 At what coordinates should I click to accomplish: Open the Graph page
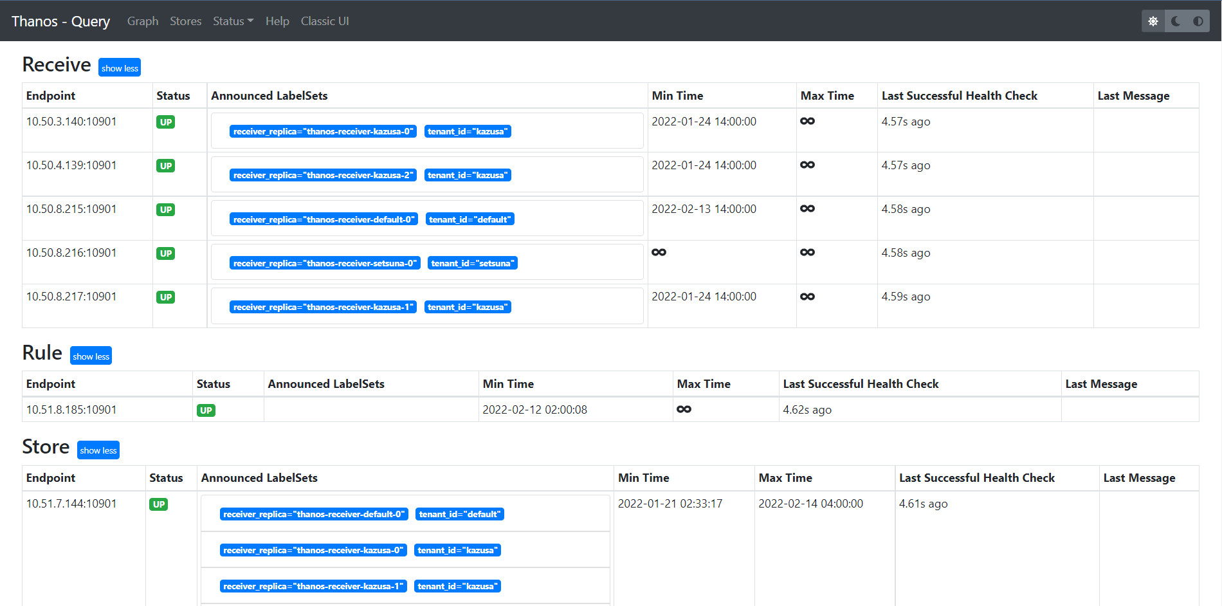(143, 21)
